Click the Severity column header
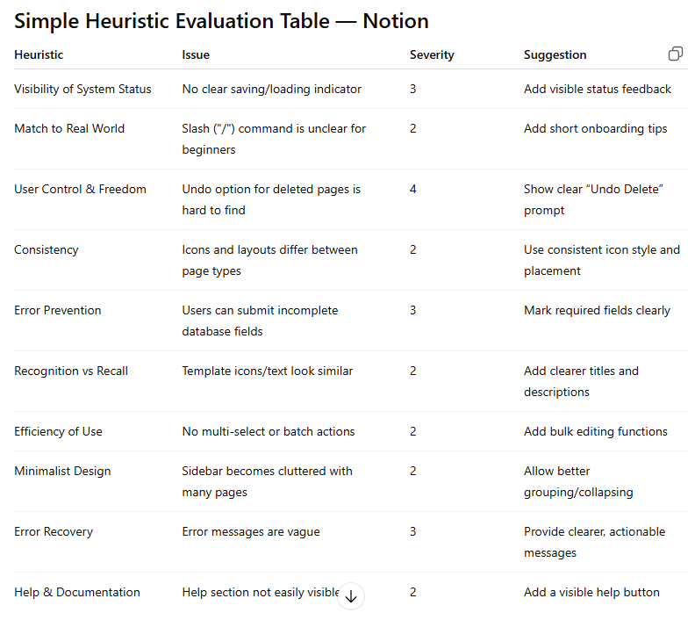Image resolution: width=695 pixels, height=620 pixels. pos(432,54)
